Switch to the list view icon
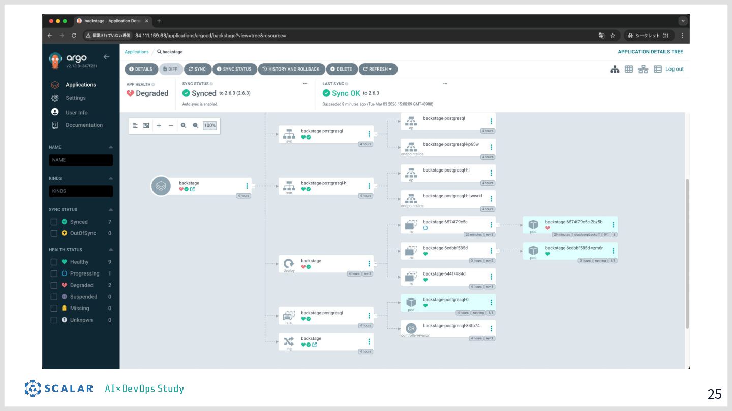The height and width of the screenshot is (411, 732). 658,69
